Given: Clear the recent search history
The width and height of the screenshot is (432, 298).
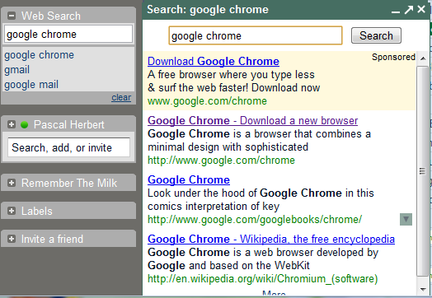Looking at the screenshot, I should tap(121, 97).
